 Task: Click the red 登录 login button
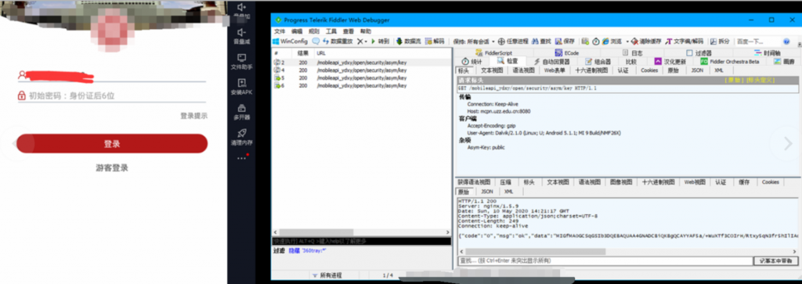click(112, 144)
